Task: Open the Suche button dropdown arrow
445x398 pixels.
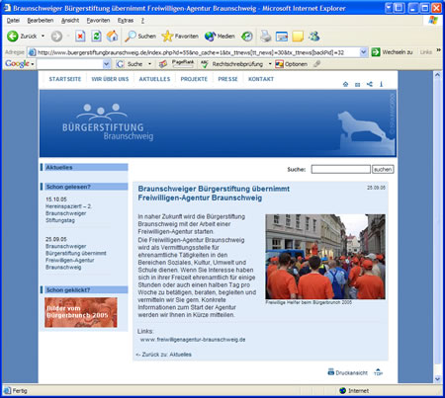Action: pyautogui.click(x=149, y=64)
